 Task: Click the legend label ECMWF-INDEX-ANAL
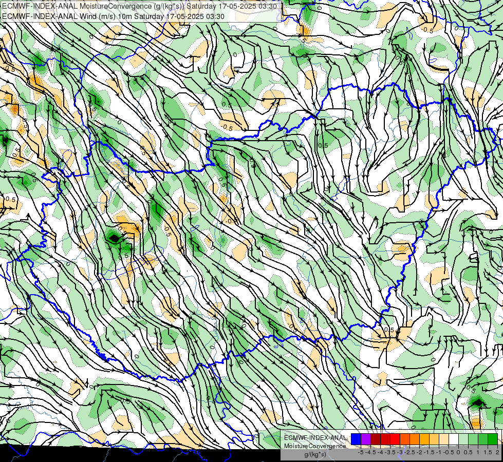(x=315, y=438)
